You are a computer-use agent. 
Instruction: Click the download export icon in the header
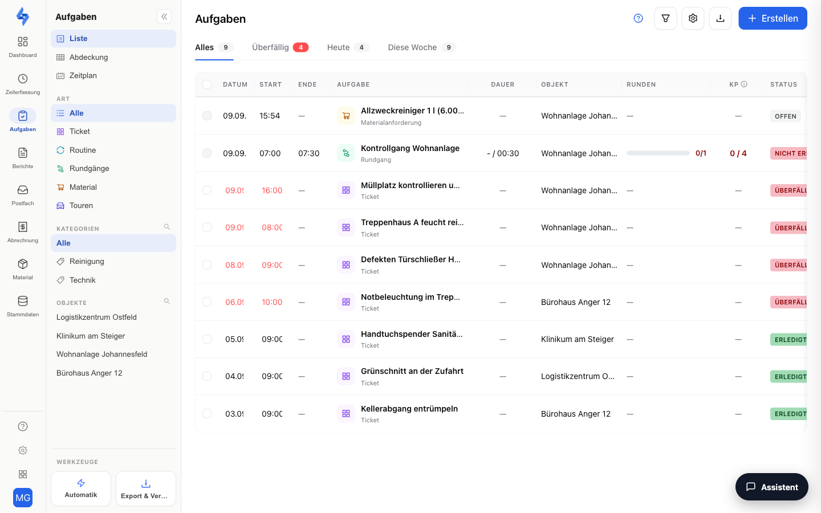720,18
